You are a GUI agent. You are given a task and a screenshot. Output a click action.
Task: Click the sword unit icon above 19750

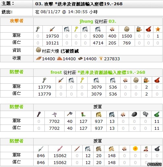click(x=52, y=29)
